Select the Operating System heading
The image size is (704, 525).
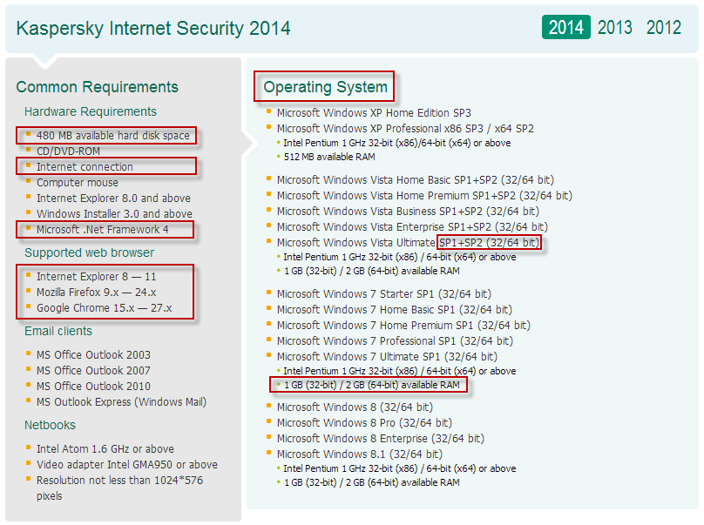325,86
